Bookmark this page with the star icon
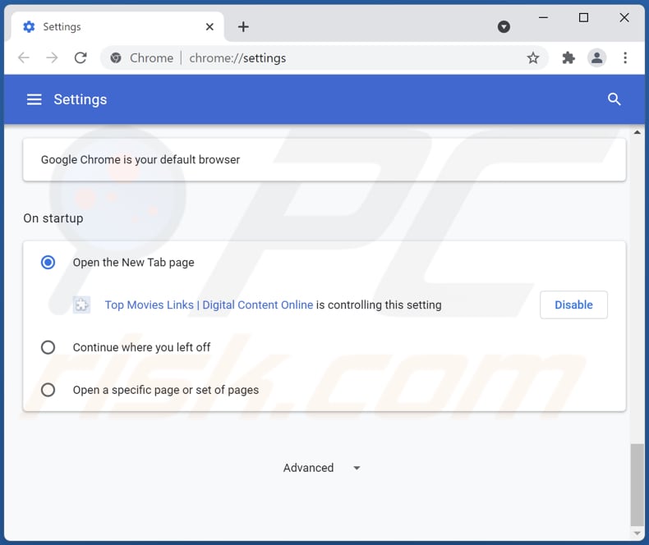The height and width of the screenshot is (545, 649). click(532, 58)
